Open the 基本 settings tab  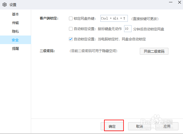(x=15, y=14)
